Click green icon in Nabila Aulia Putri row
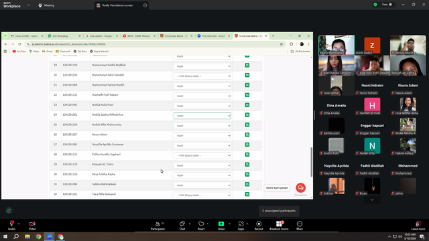 coord(247,105)
